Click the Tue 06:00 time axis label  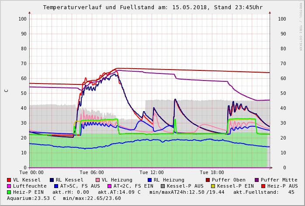click(x=92, y=172)
